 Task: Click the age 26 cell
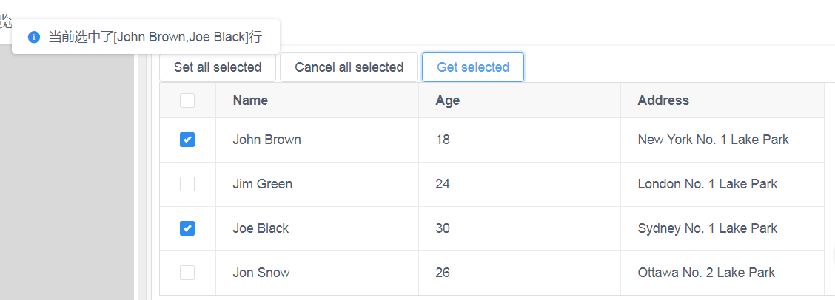(443, 273)
